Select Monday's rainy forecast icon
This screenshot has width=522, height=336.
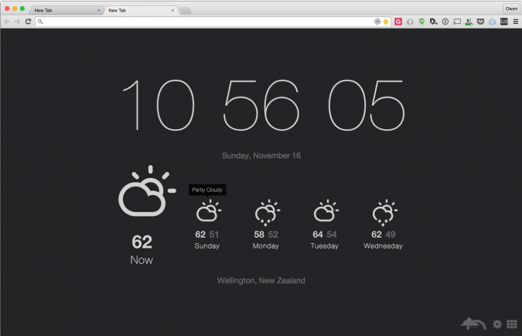(266, 211)
